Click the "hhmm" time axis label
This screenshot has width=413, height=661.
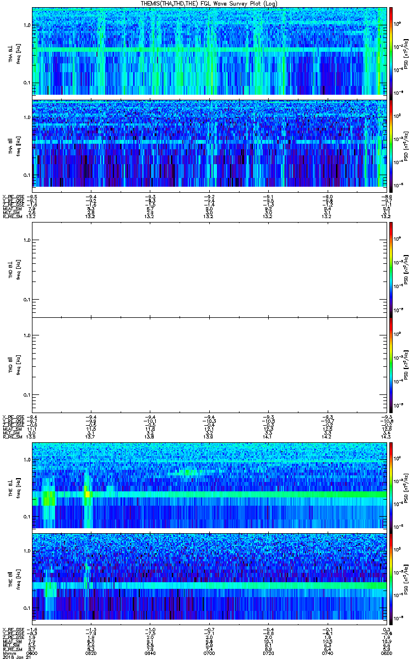8,652
